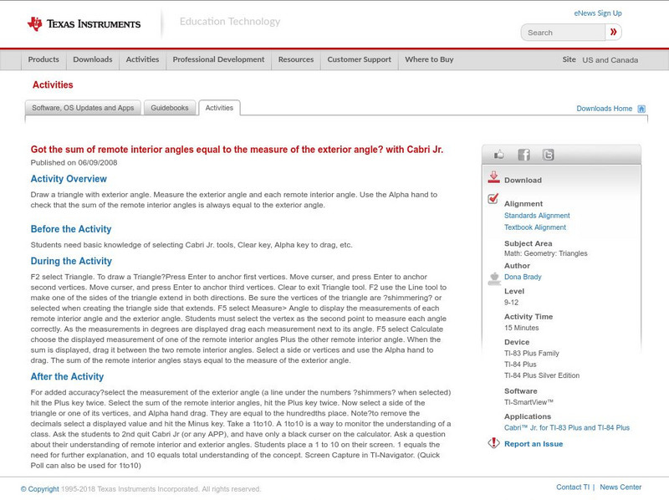This screenshot has width=669, height=500.
Task: View author Dona Brady's profile
Action: [523, 277]
